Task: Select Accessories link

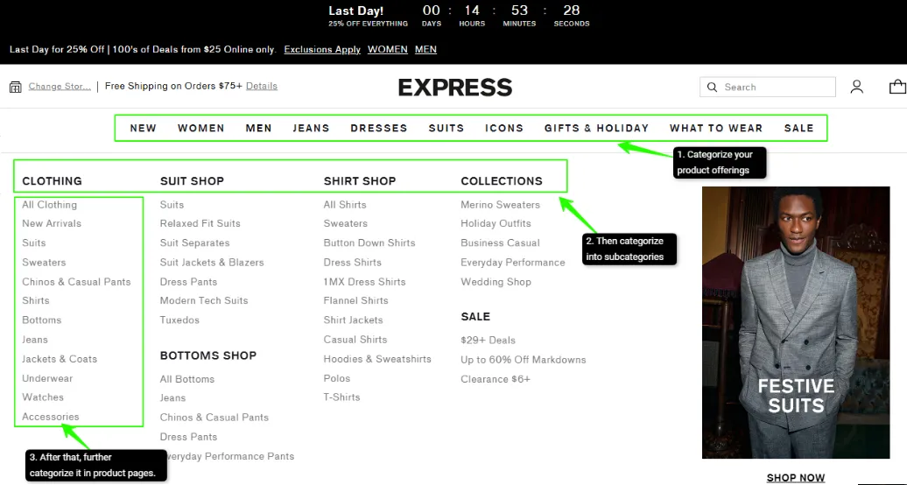Action: tap(50, 417)
